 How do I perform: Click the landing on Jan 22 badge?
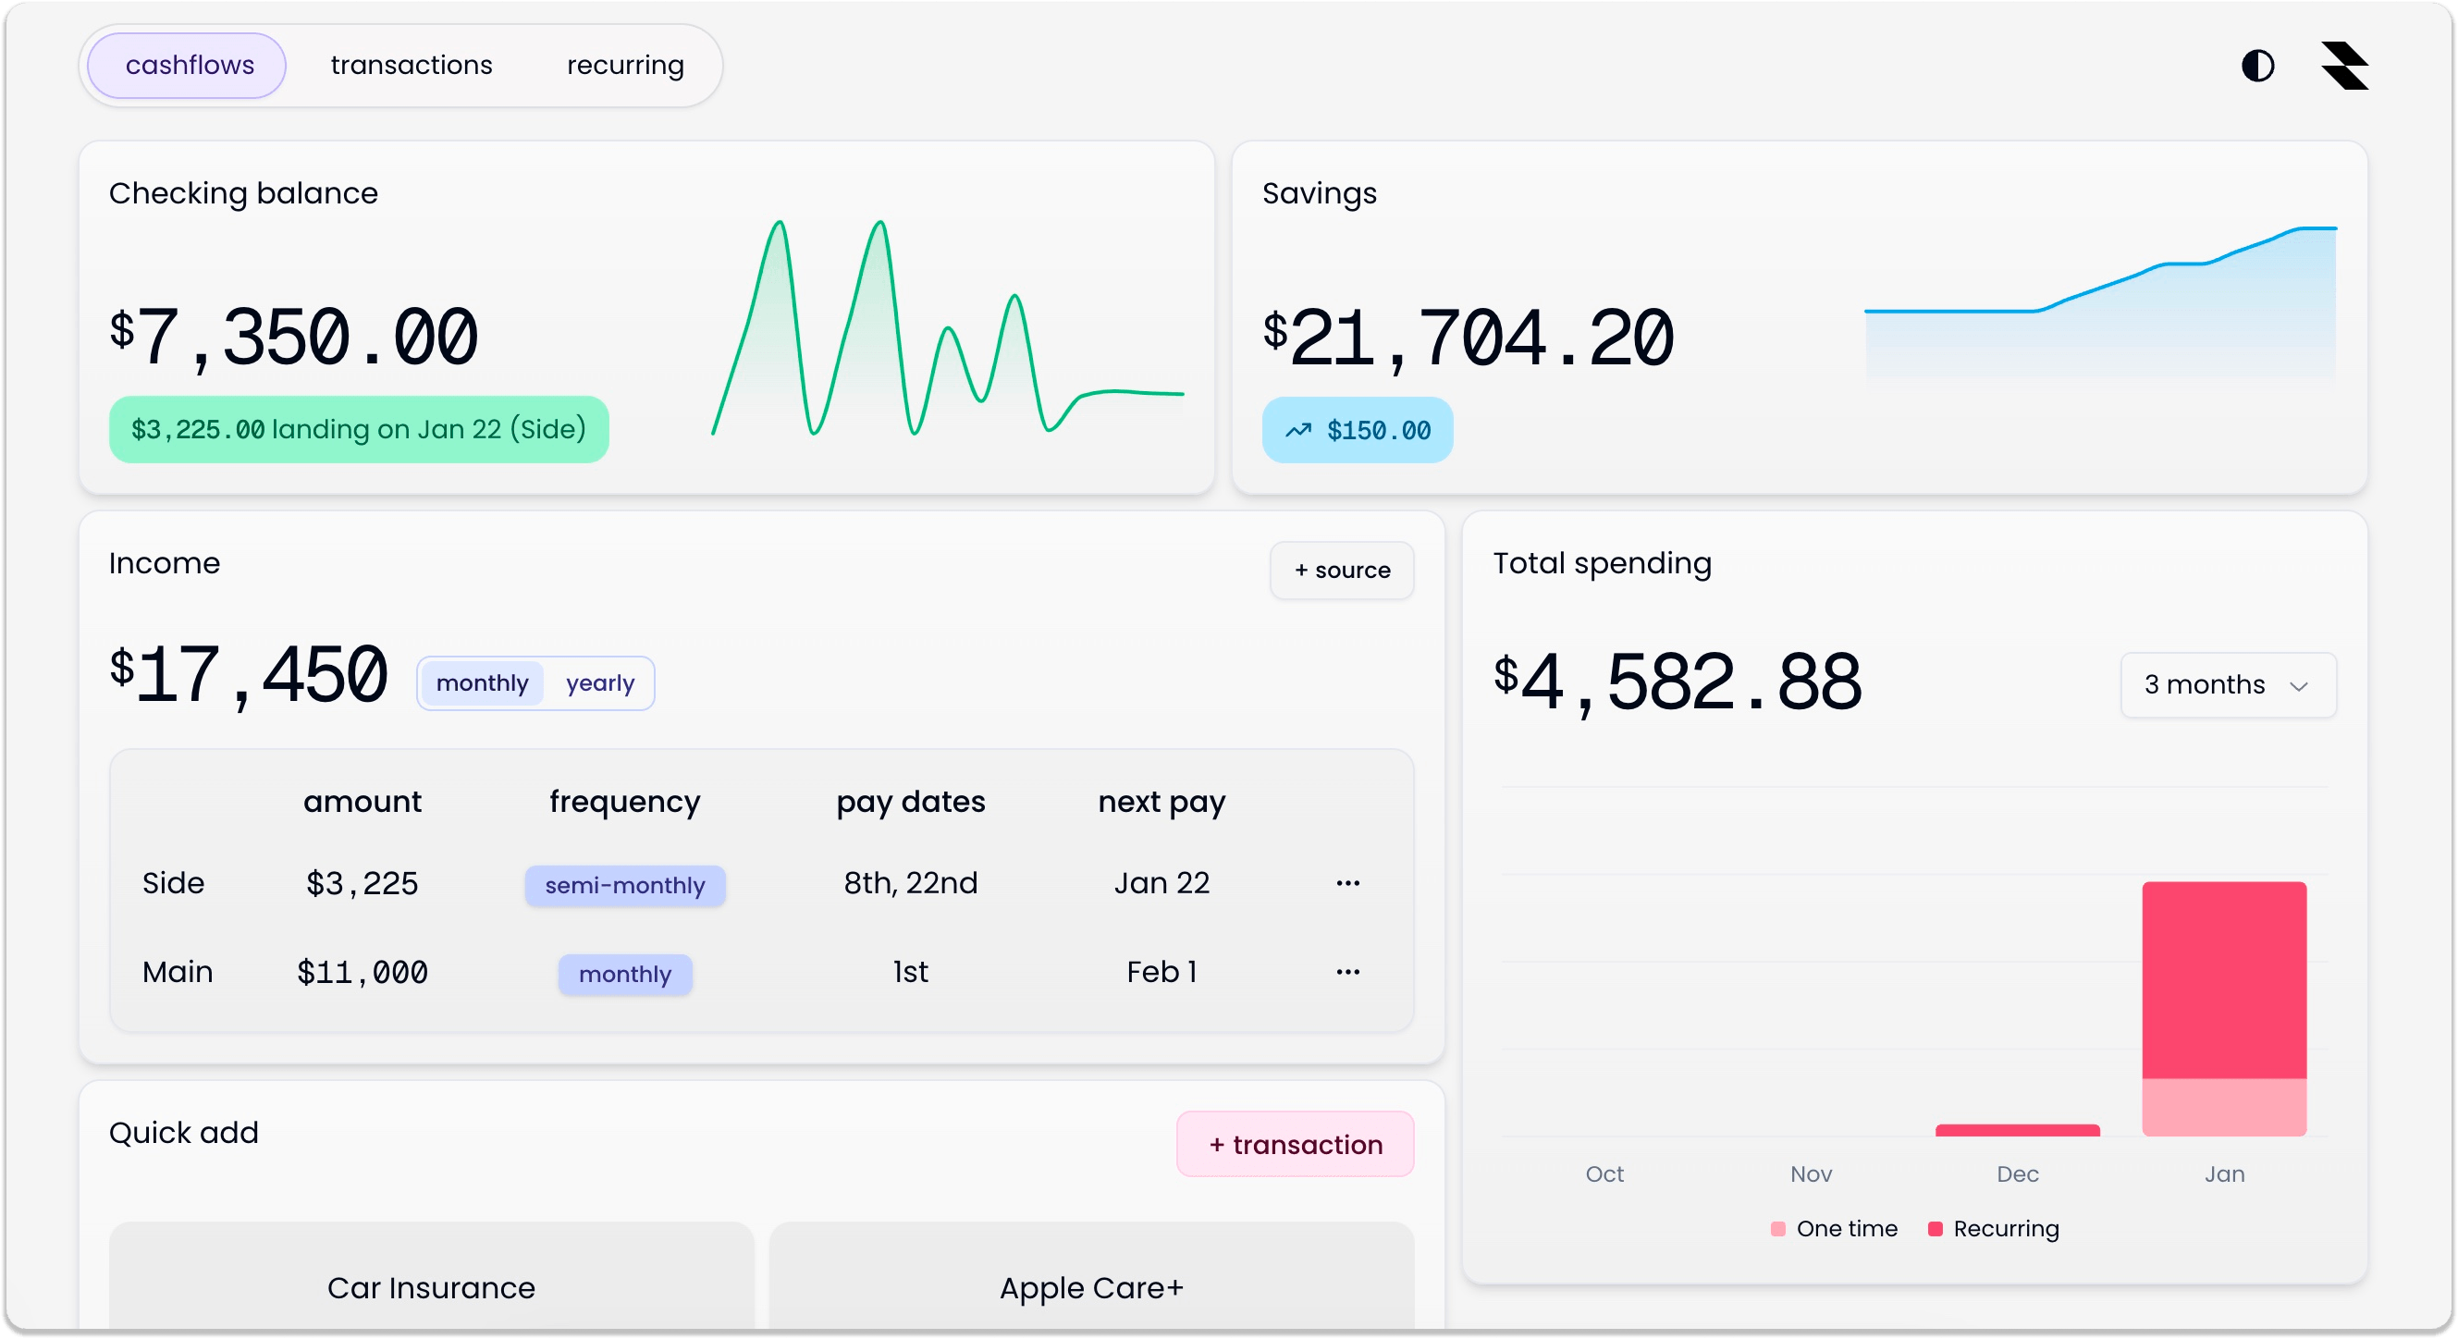point(359,429)
